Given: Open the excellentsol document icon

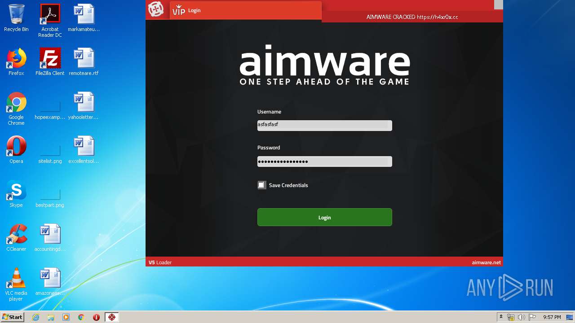Looking at the screenshot, I should tap(84, 150).
